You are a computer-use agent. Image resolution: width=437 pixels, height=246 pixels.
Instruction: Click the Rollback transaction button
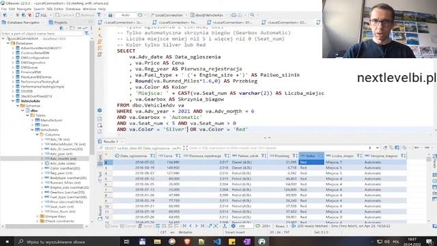click(85, 15)
